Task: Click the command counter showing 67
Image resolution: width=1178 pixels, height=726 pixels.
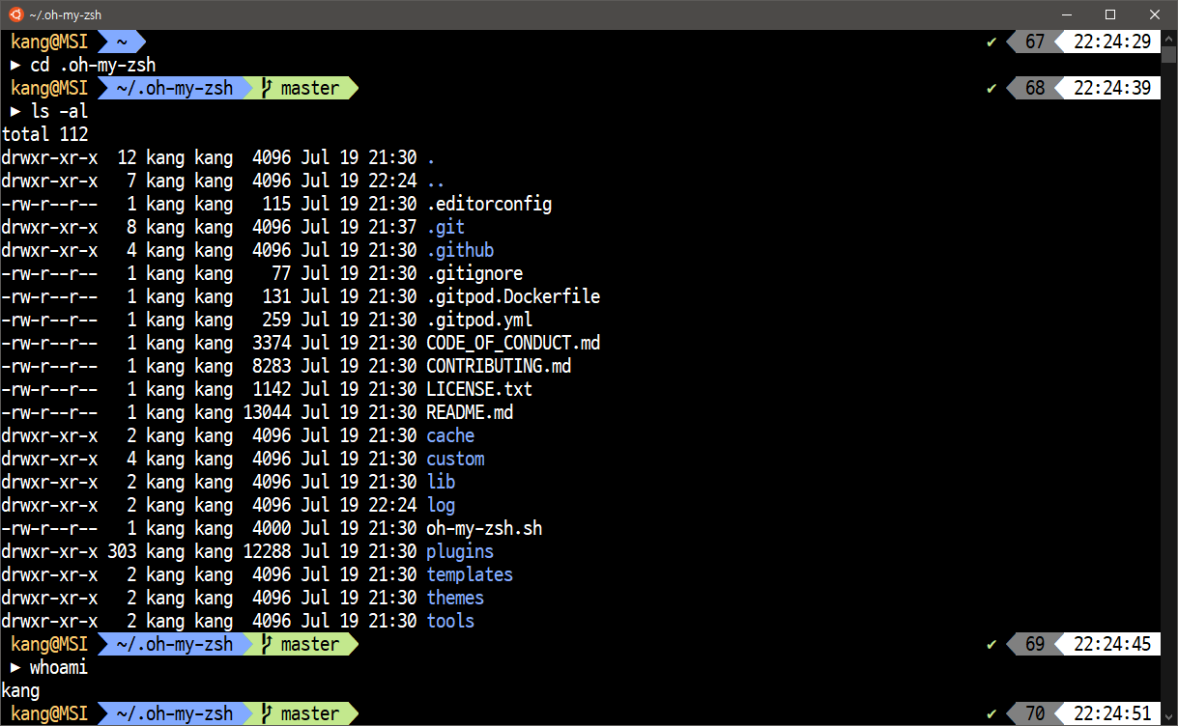Action: tap(1035, 42)
